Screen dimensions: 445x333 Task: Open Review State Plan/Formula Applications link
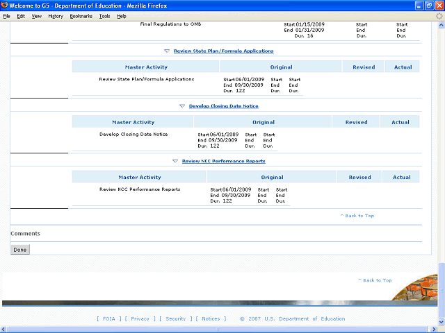click(223, 51)
